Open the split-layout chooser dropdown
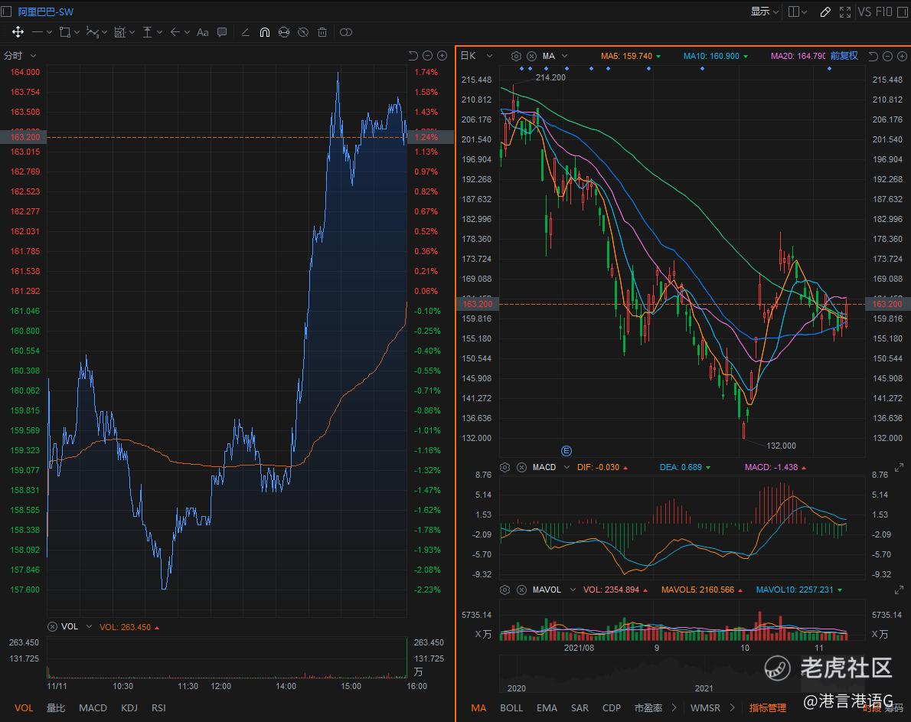911x722 pixels. 797,11
